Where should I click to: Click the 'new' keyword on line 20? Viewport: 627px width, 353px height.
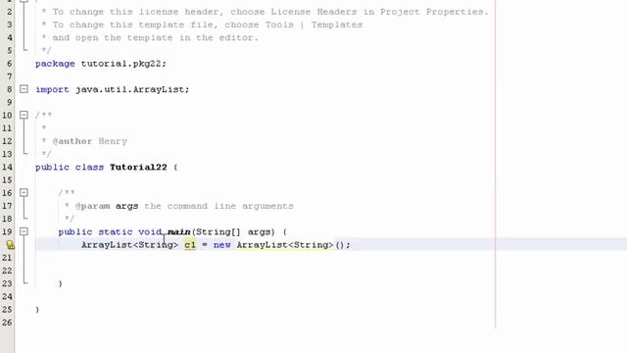tap(222, 244)
